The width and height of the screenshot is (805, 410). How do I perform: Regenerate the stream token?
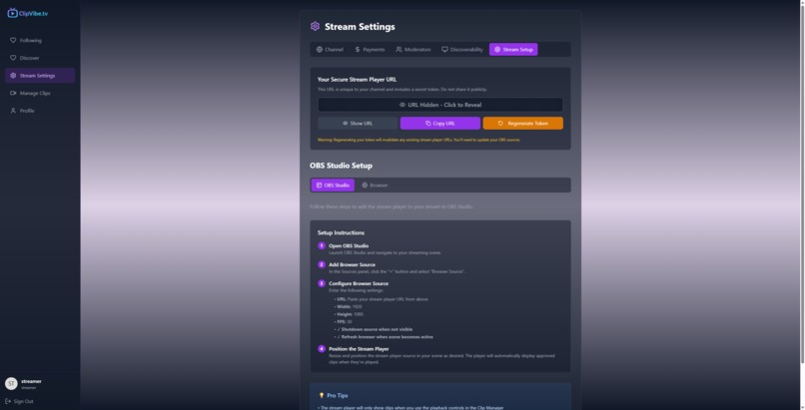[523, 123]
